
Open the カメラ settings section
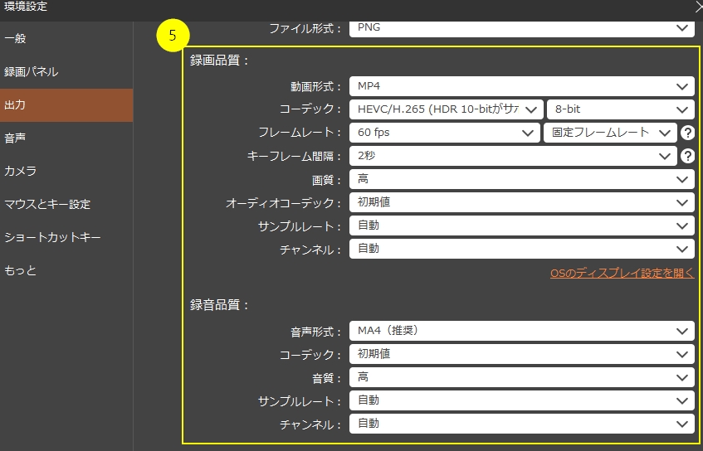(x=66, y=171)
